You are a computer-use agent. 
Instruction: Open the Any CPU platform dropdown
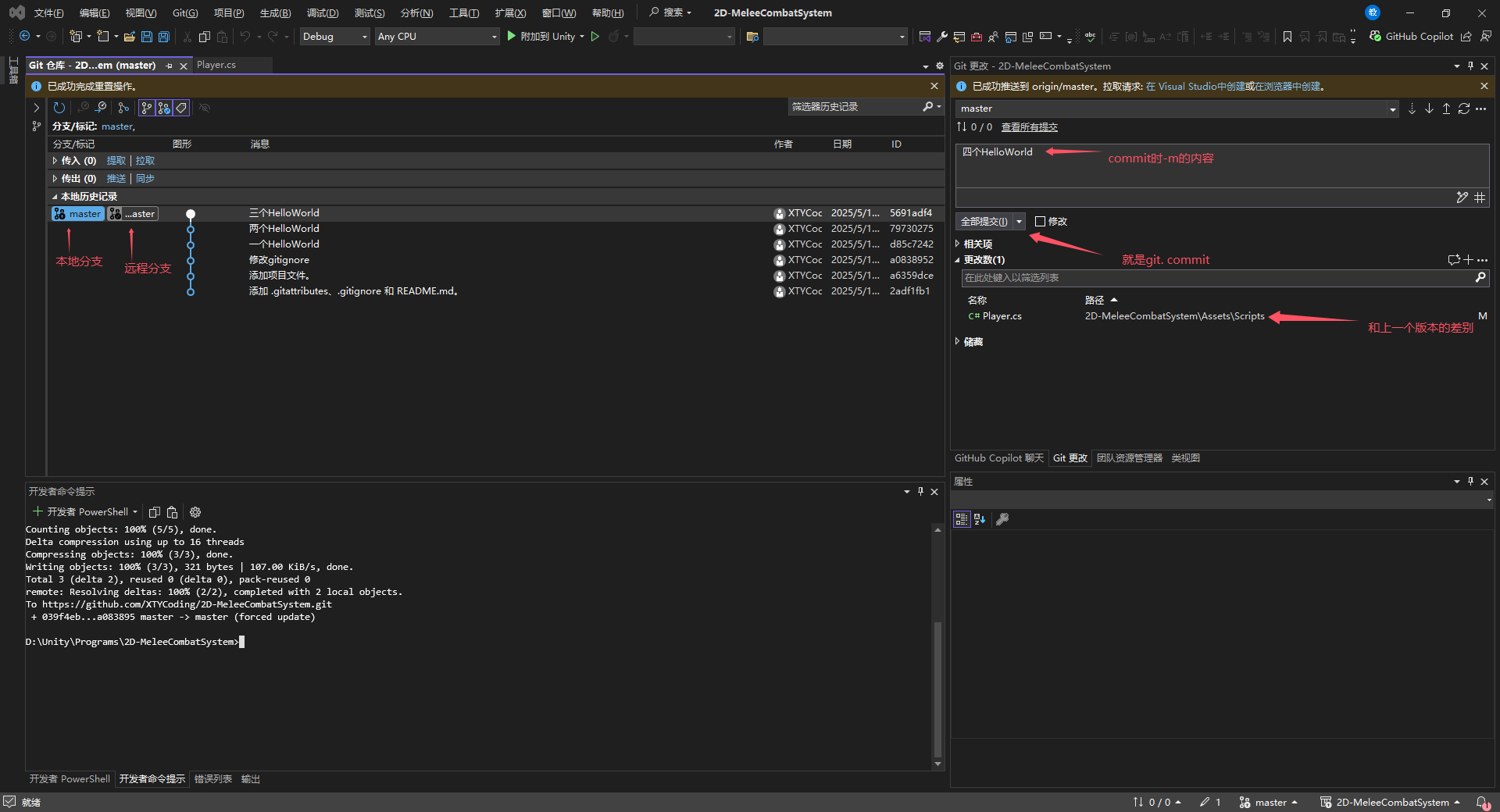437,37
